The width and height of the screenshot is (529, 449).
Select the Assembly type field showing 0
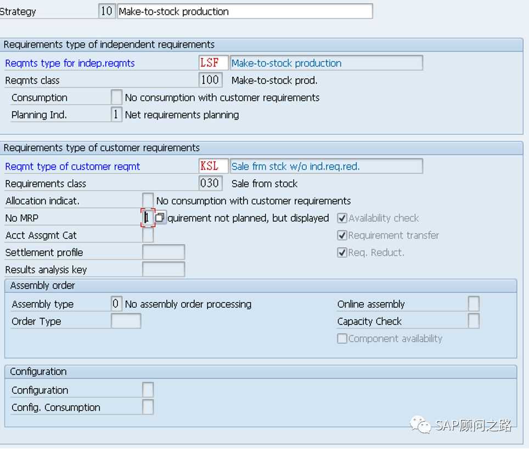[116, 304]
